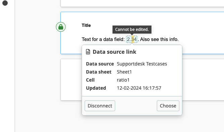Click the 'Data source link' header
Screen dimensions: 224x132
(x=115, y=52)
